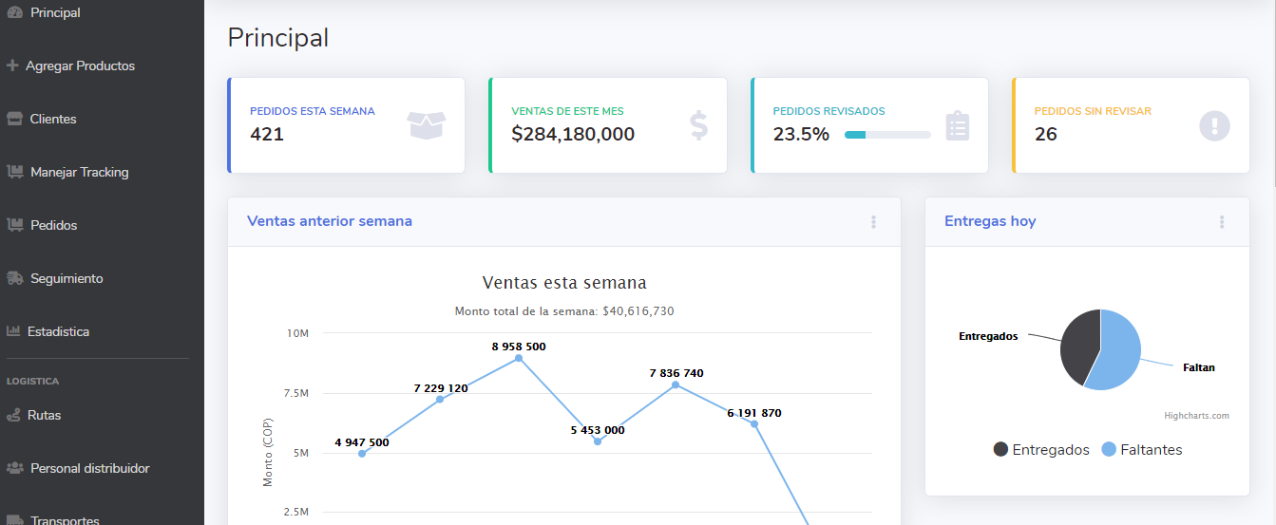The width and height of the screenshot is (1276, 525).
Task: Click the 10M axis label
Action: 297,333
